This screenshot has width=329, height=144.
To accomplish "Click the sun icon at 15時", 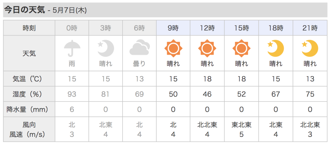I will coord(241,49).
